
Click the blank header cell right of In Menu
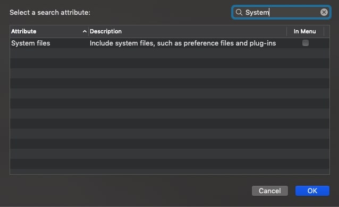click(327, 31)
